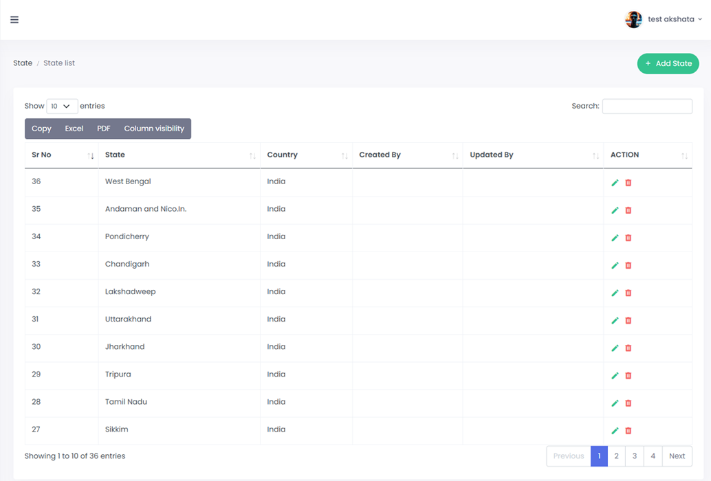Delete the Chandigarh row

628,265
